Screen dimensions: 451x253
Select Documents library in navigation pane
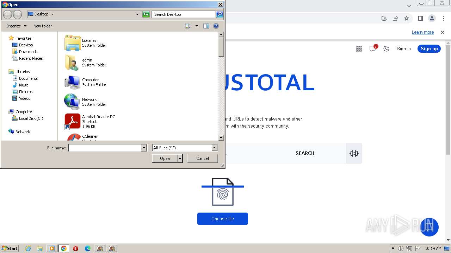tap(28, 78)
